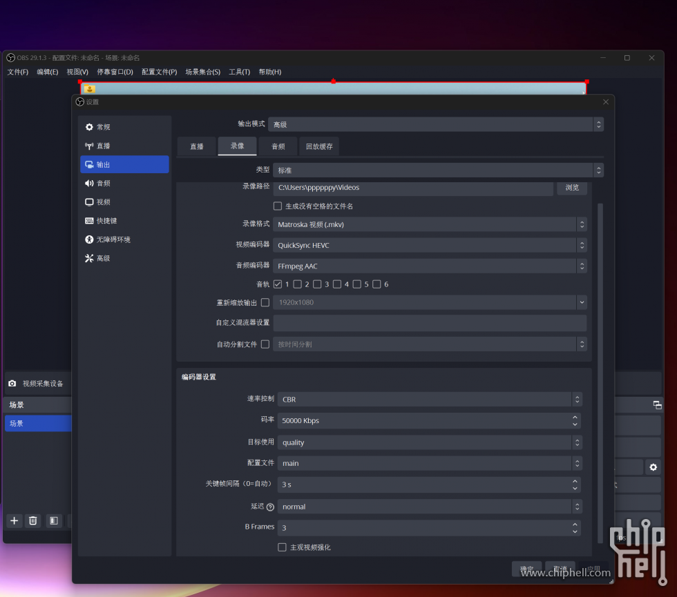Open the 类型 dropdown showing 标准
Image resolution: width=677 pixels, height=597 pixels.
pyautogui.click(x=438, y=170)
